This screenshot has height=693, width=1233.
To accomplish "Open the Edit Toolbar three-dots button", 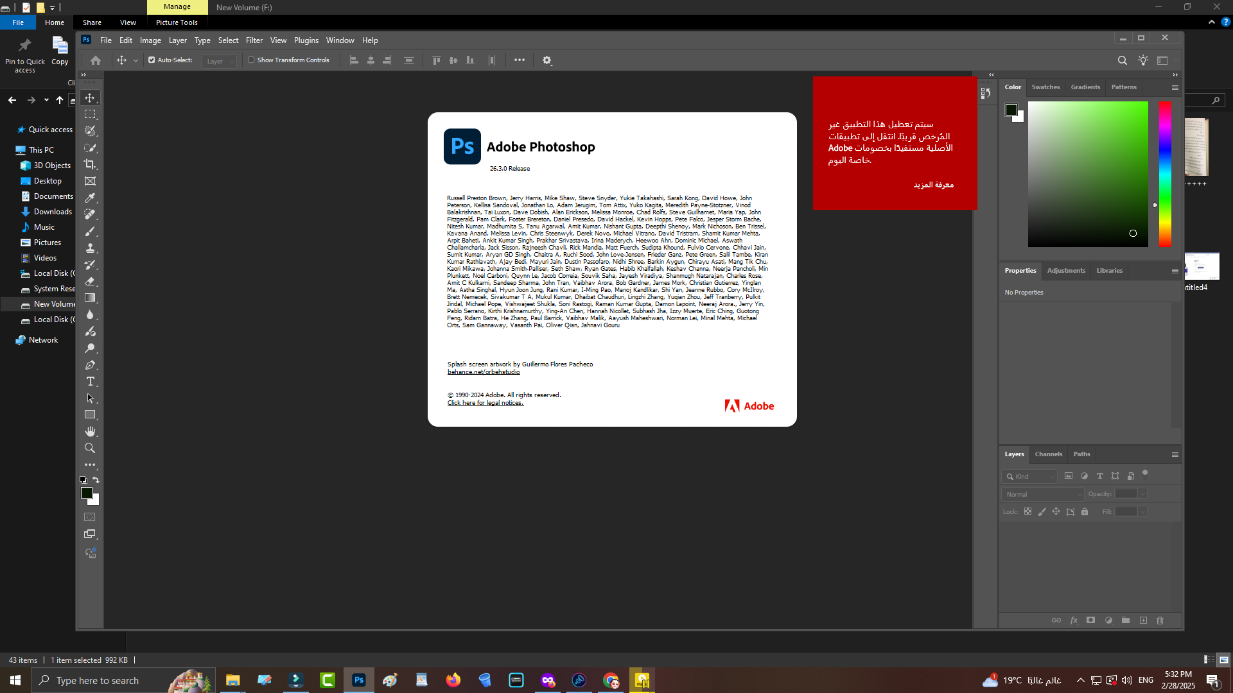I will [90, 465].
